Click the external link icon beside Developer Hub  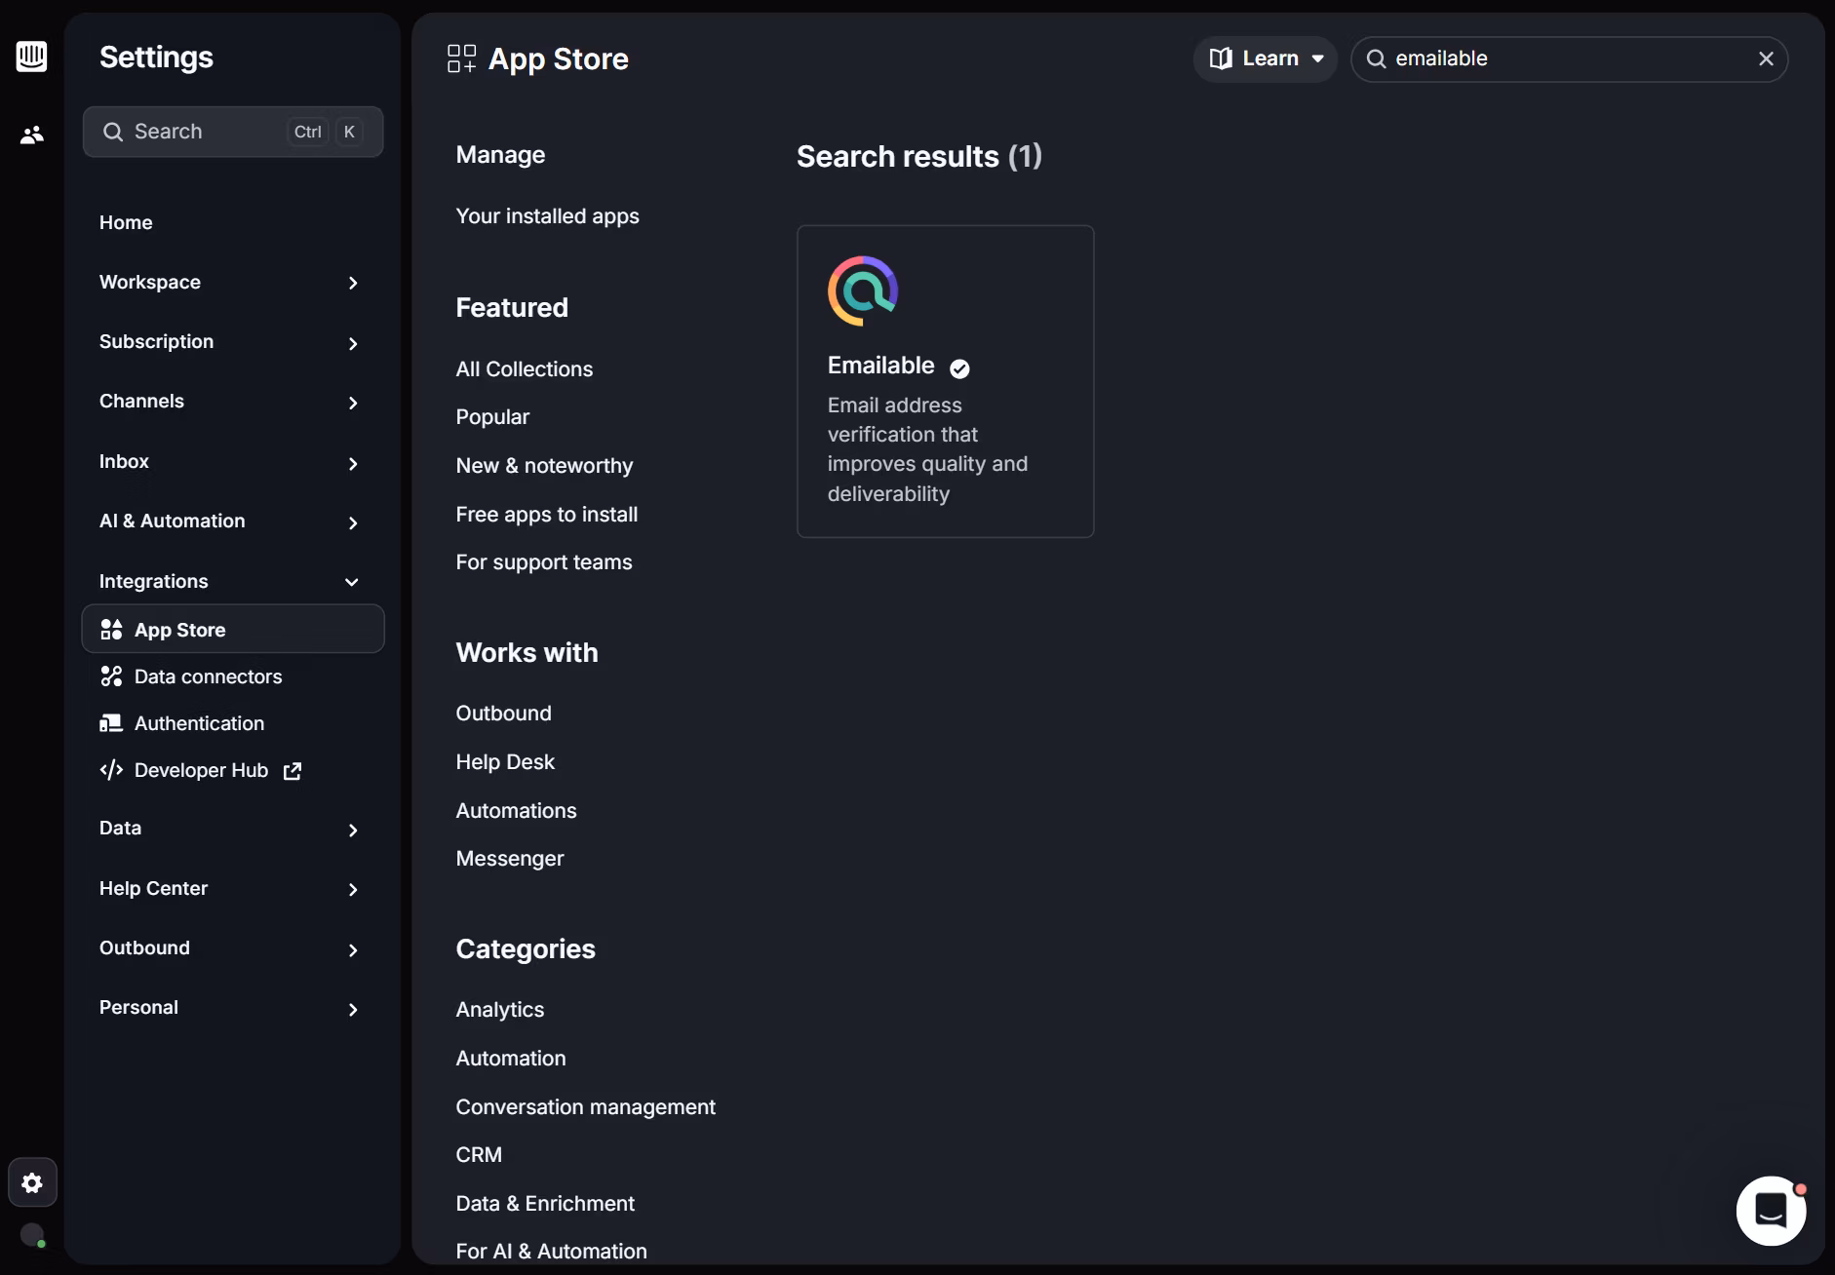tap(292, 771)
